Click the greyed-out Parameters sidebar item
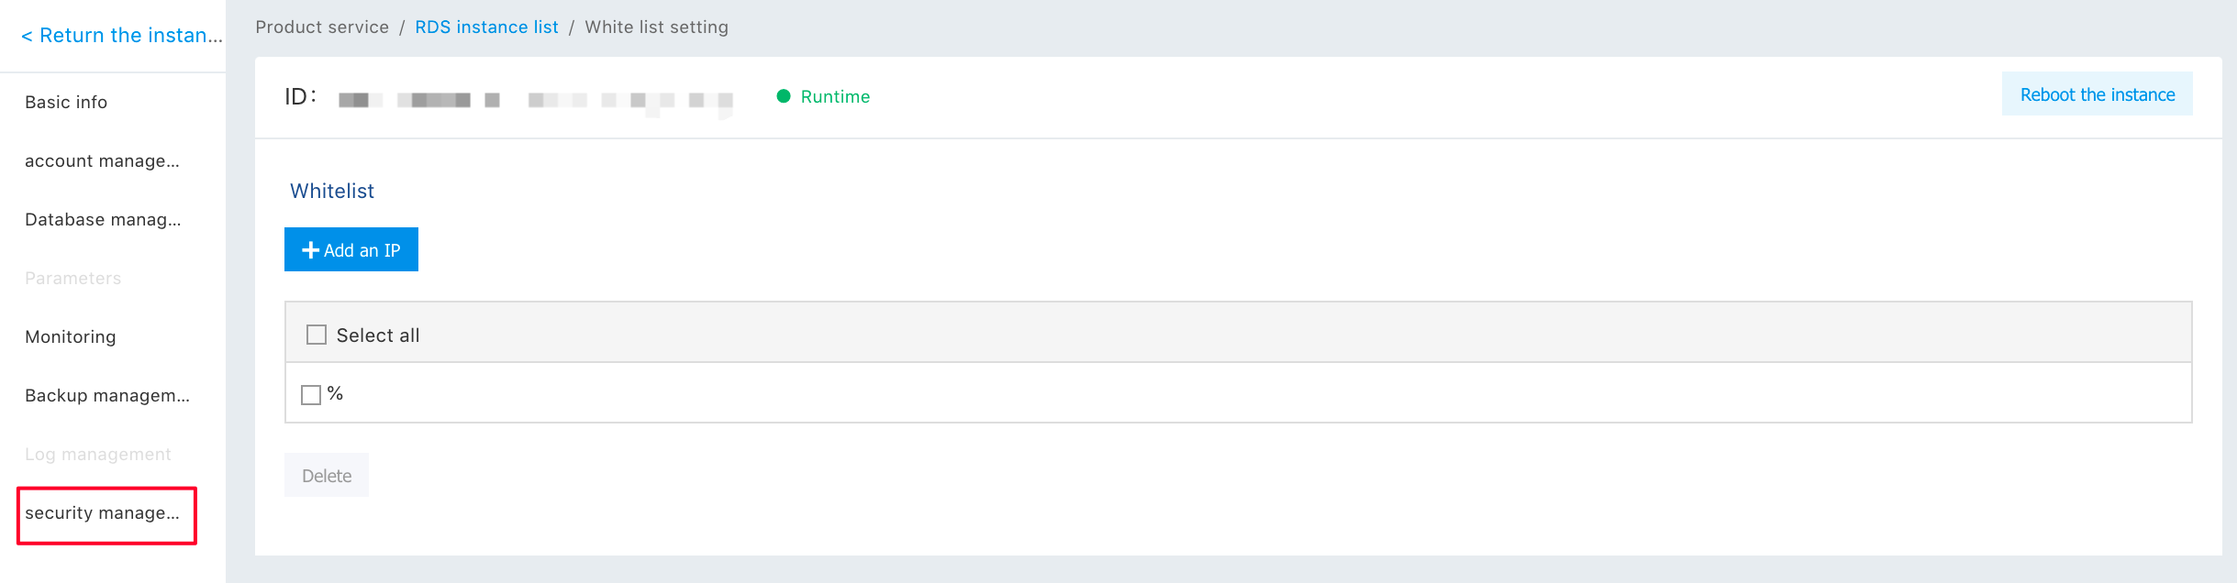This screenshot has height=583, width=2237. click(x=72, y=278)
